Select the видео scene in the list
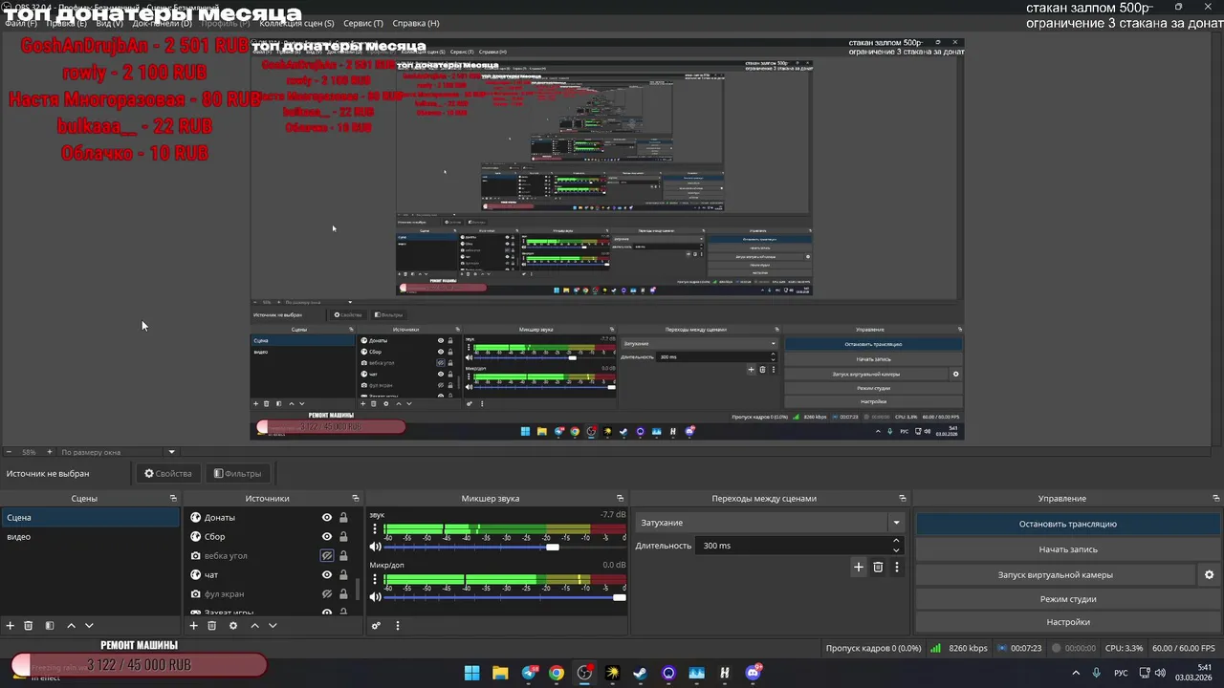Screen dimensions: 1224x688 coord(90,537)
